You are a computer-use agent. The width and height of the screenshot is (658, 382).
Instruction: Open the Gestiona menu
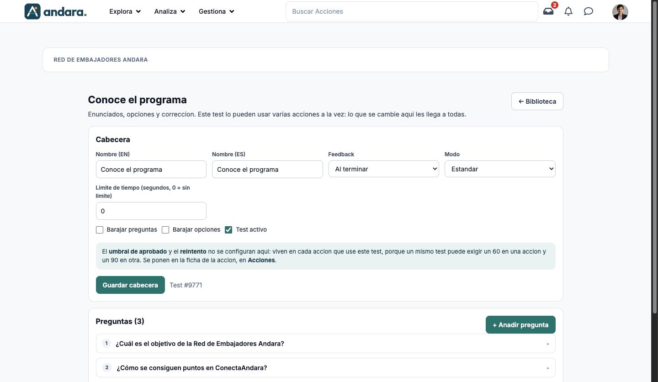[216, 11]
